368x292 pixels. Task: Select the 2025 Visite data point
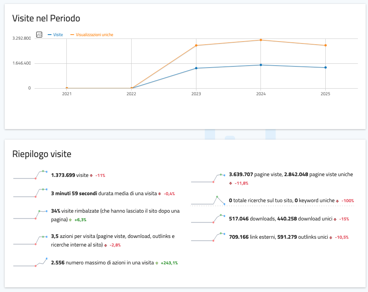tap(325, 68)
